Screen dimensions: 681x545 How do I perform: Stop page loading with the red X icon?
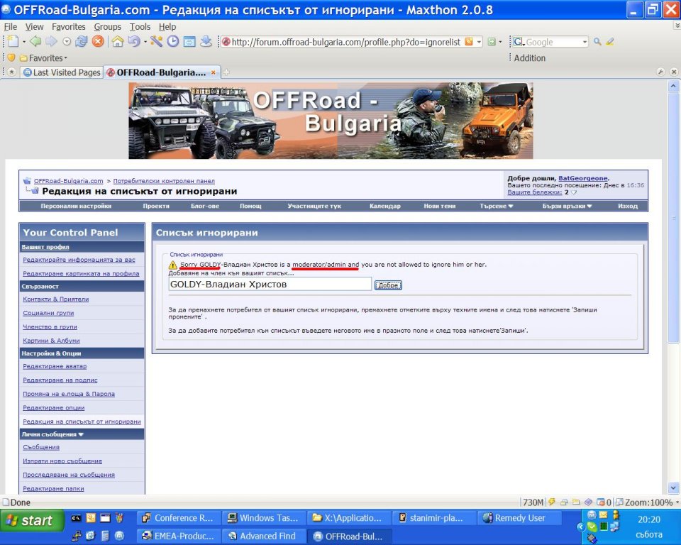pyautogui.click(x=98, y=42)
